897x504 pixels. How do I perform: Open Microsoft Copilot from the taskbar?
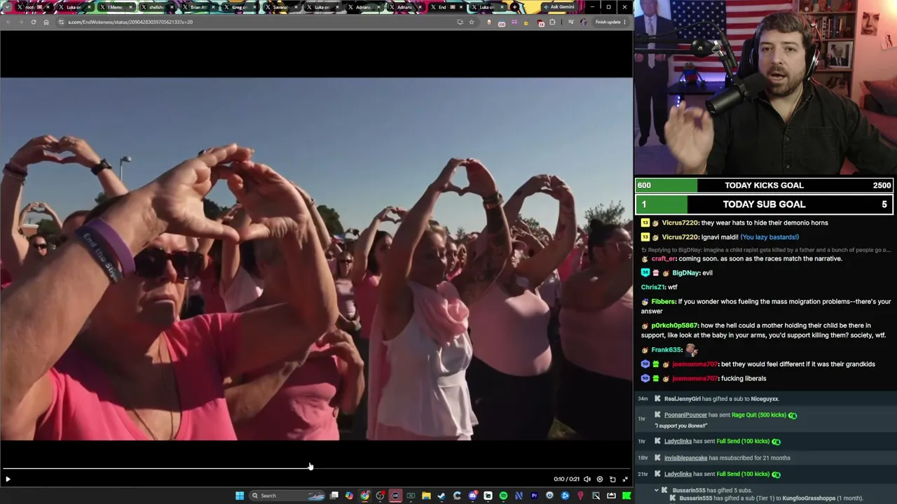[349, 496]
